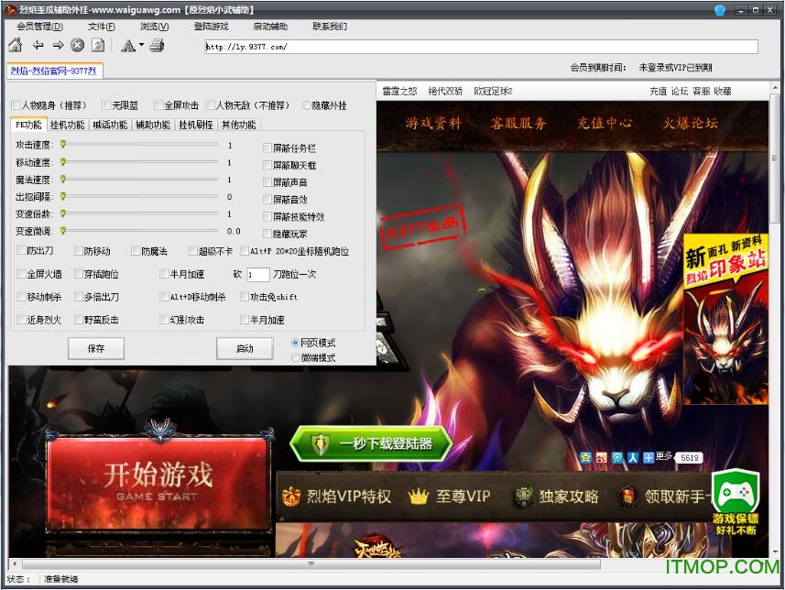Screen dimensions: 785x590
Task: Open 游戏资料 in the site navigation
Action: point(433,123)
